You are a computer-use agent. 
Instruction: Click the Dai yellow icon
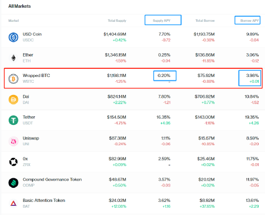point(14,100)
